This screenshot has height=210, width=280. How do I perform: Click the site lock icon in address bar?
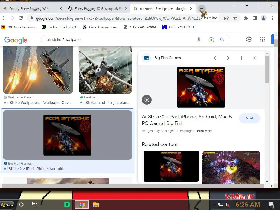click(x=32, y=18)
